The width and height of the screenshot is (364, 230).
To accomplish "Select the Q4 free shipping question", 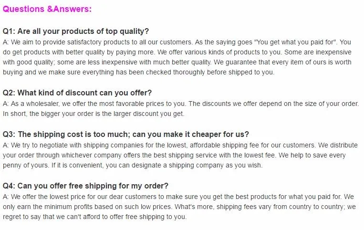I will [x=85, y=186].
